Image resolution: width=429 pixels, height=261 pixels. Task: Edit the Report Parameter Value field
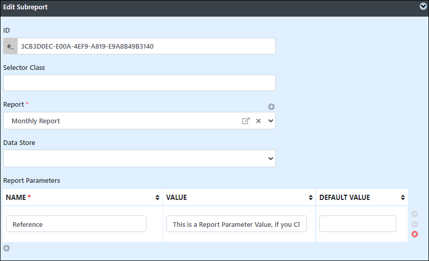[236, 224]
